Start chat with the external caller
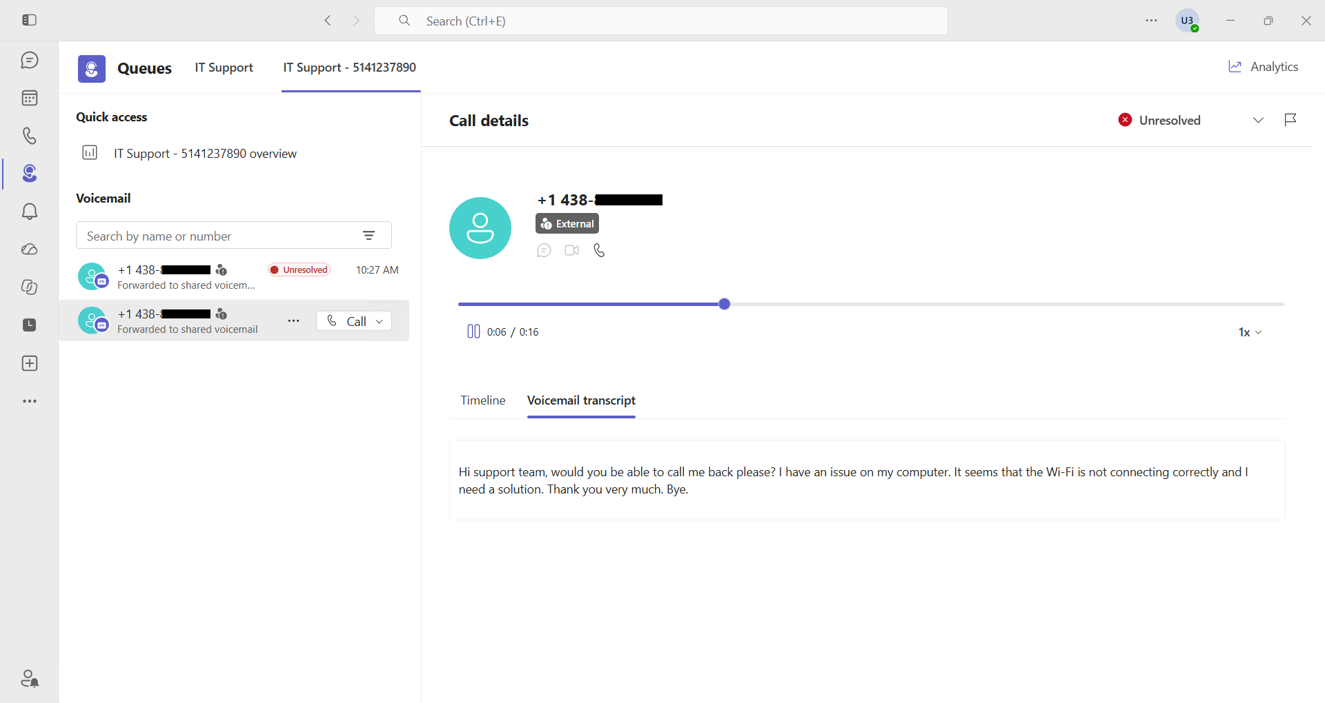 coord(544,250)
